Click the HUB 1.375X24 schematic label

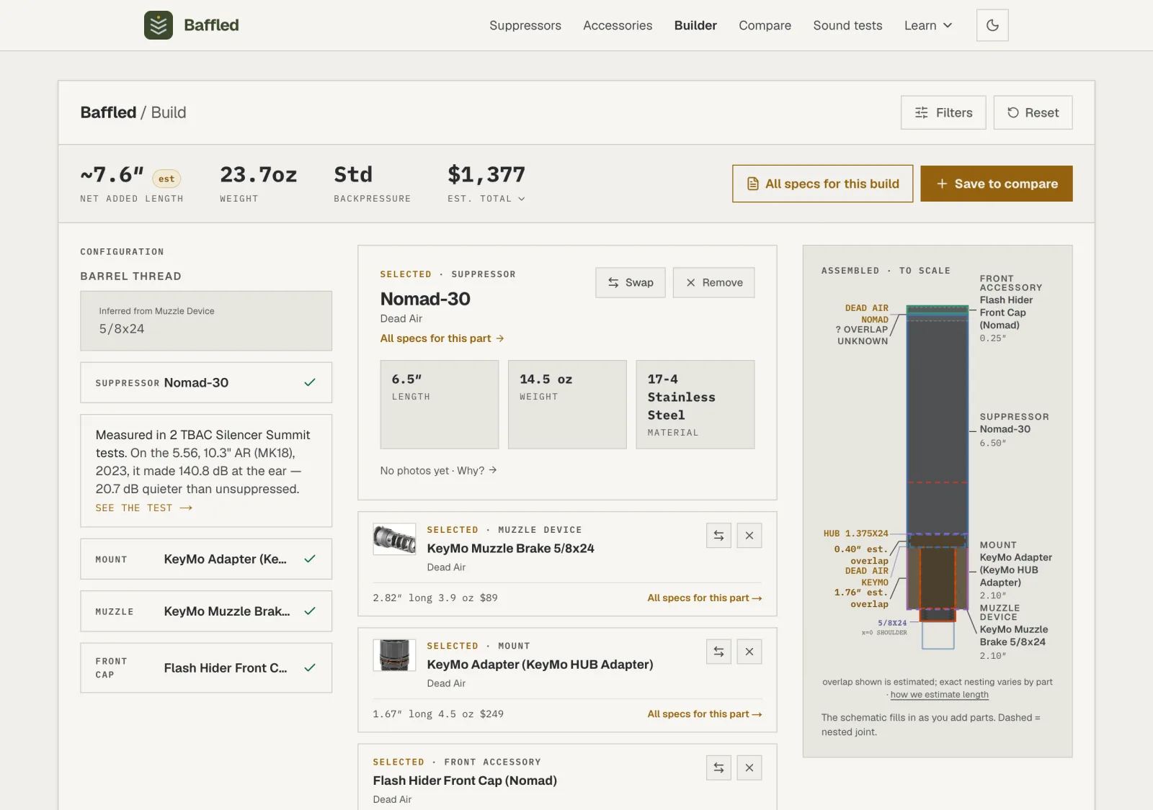pyautogui.click(x=856, y=534)
